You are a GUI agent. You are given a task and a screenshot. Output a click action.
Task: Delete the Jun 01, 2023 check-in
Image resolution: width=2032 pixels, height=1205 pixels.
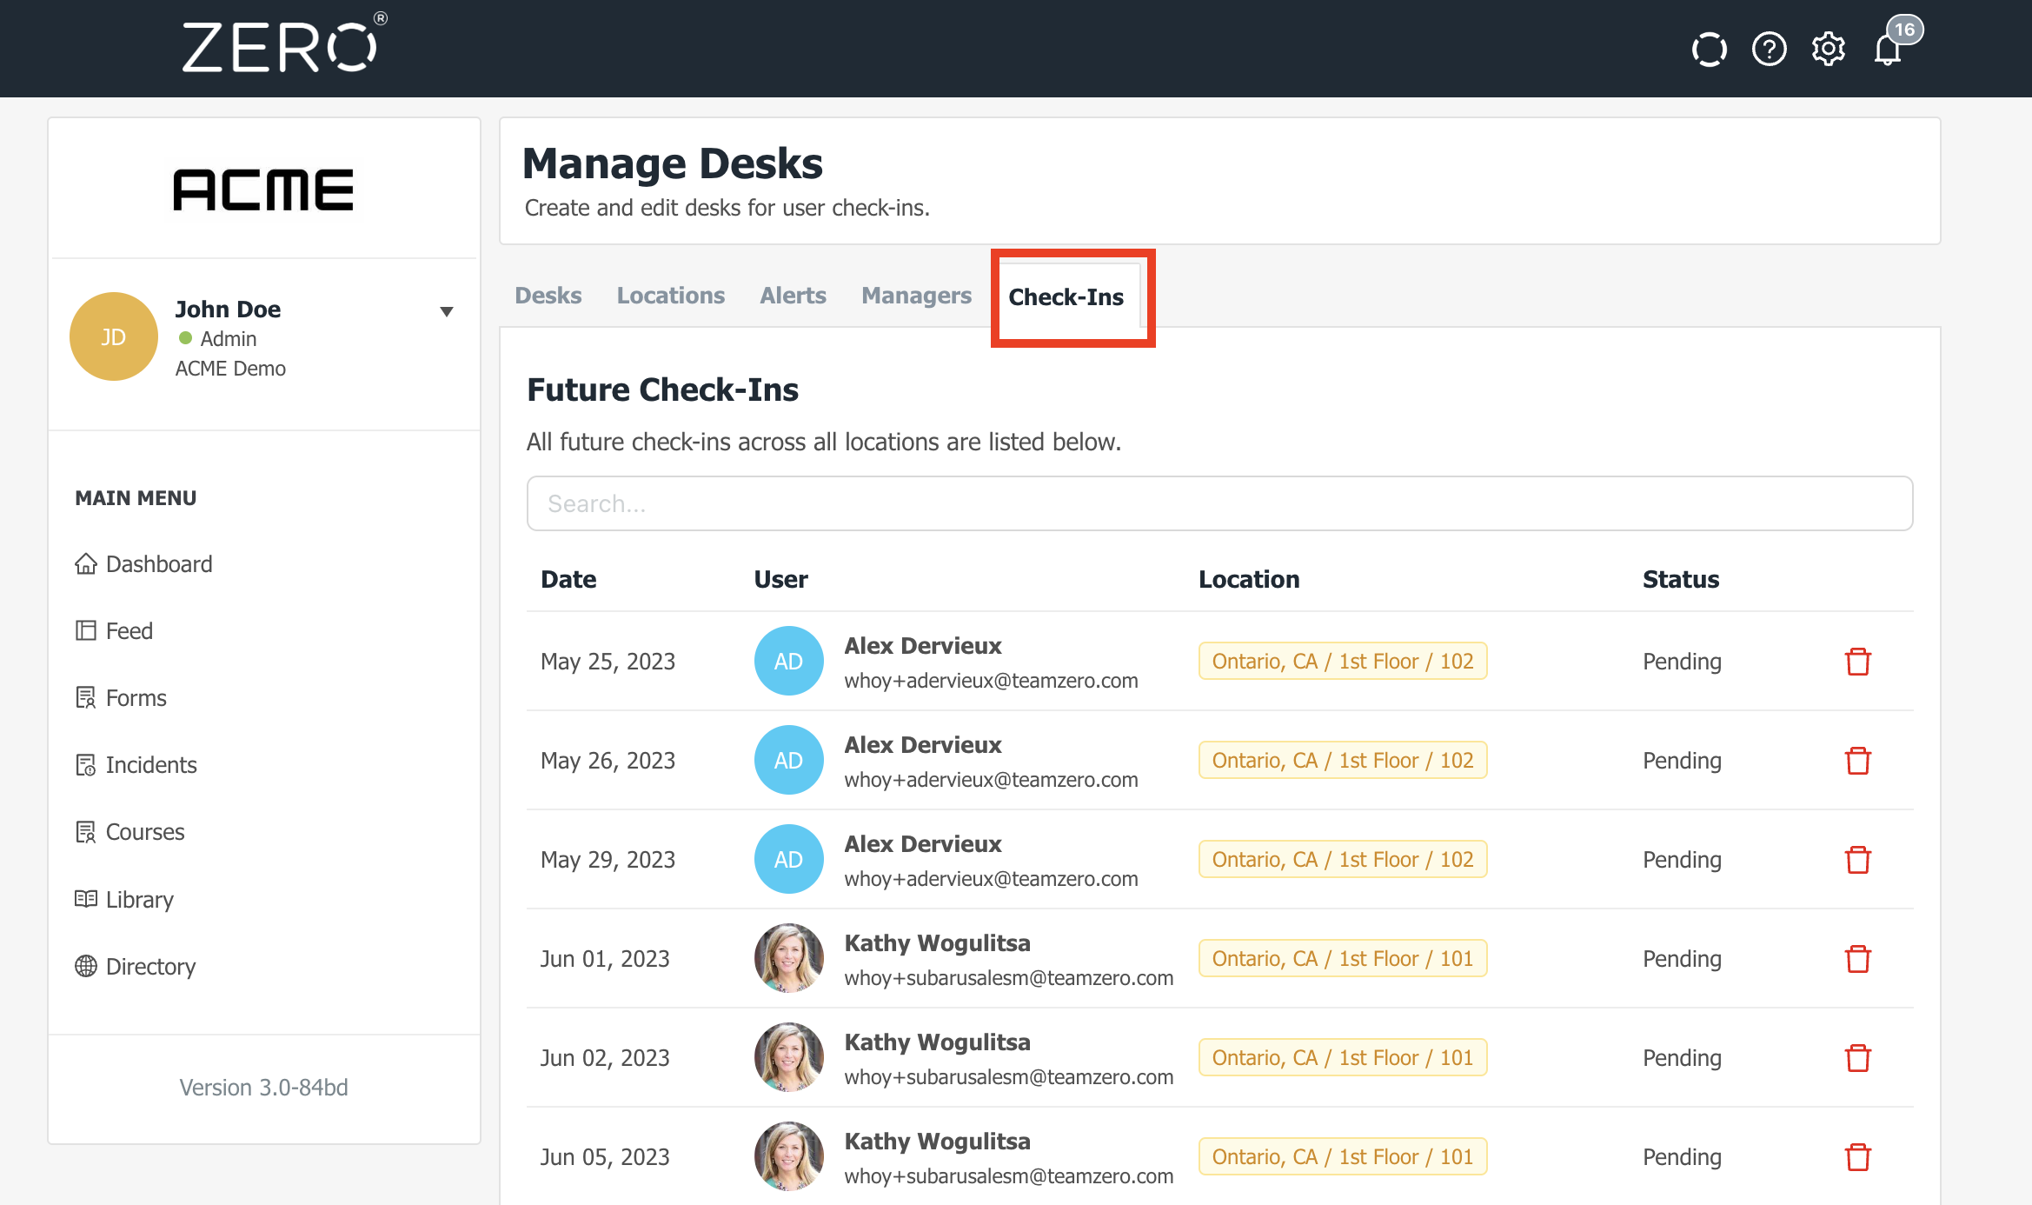[x=1857, y=959]
